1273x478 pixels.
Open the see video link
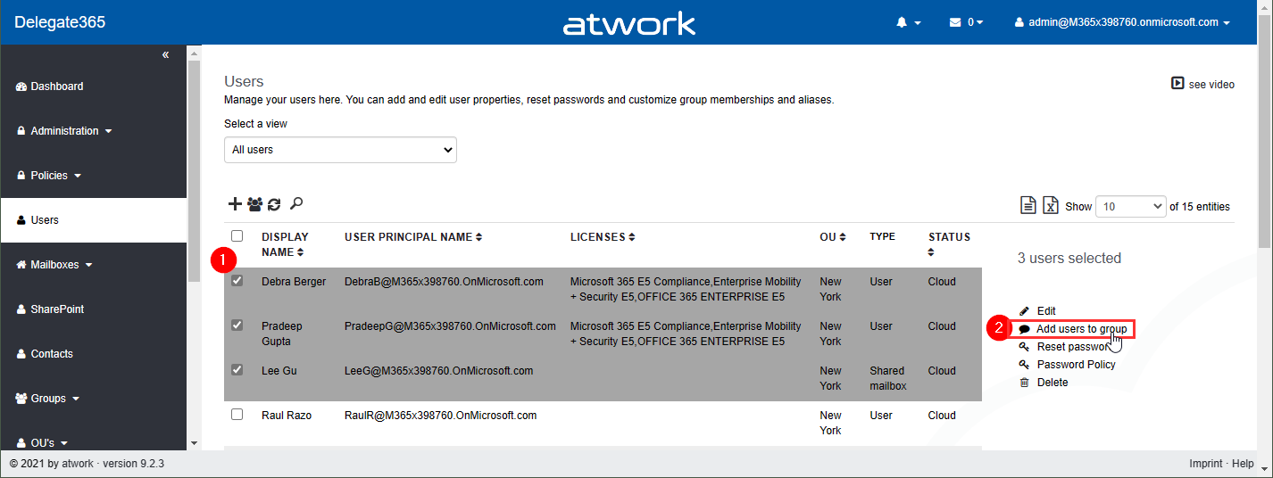click(1202, 84)
